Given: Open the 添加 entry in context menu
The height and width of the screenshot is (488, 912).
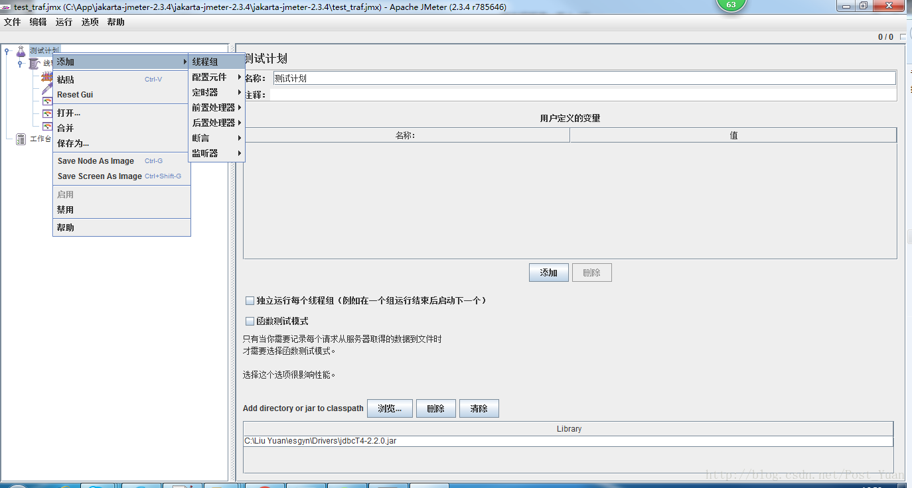Looking at the screenshot, I should pyautogui.click(x=121, y=62).
